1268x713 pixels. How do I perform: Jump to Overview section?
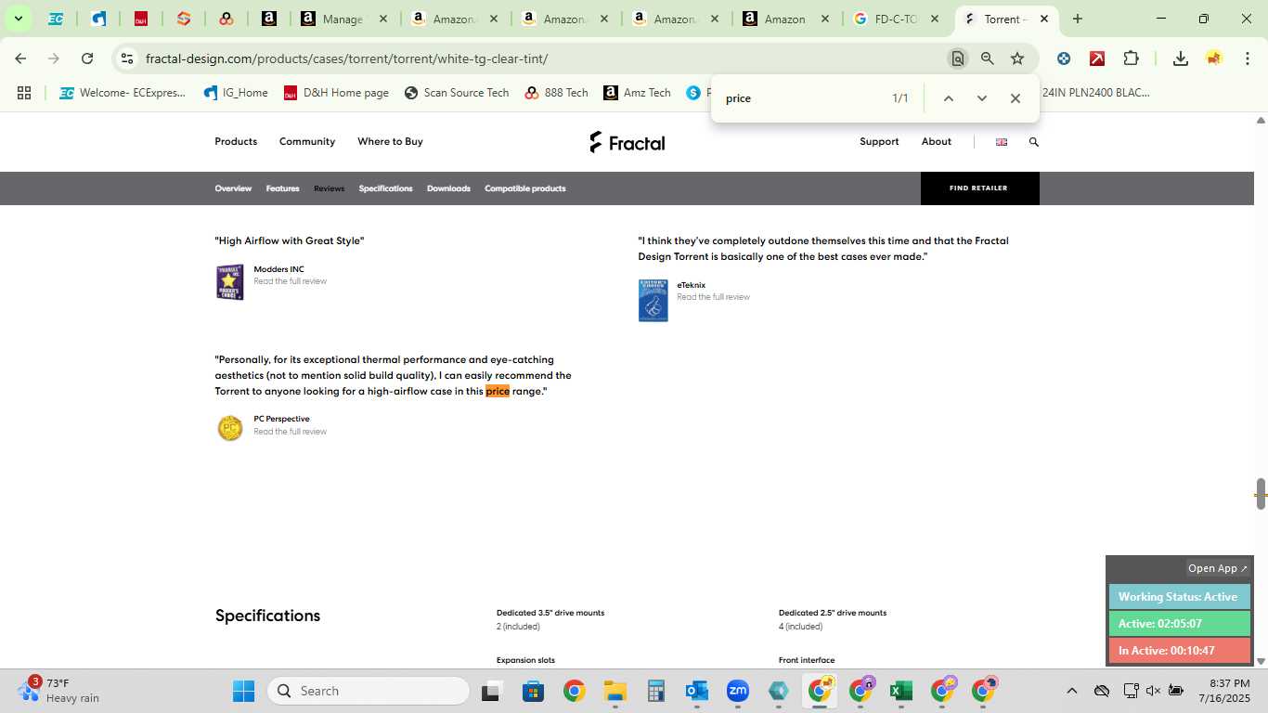click(x=233, y=188)
